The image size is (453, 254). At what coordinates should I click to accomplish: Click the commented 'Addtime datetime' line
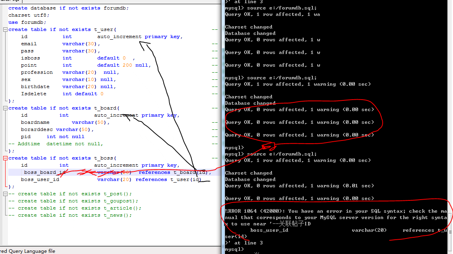[x=56, y=144]
